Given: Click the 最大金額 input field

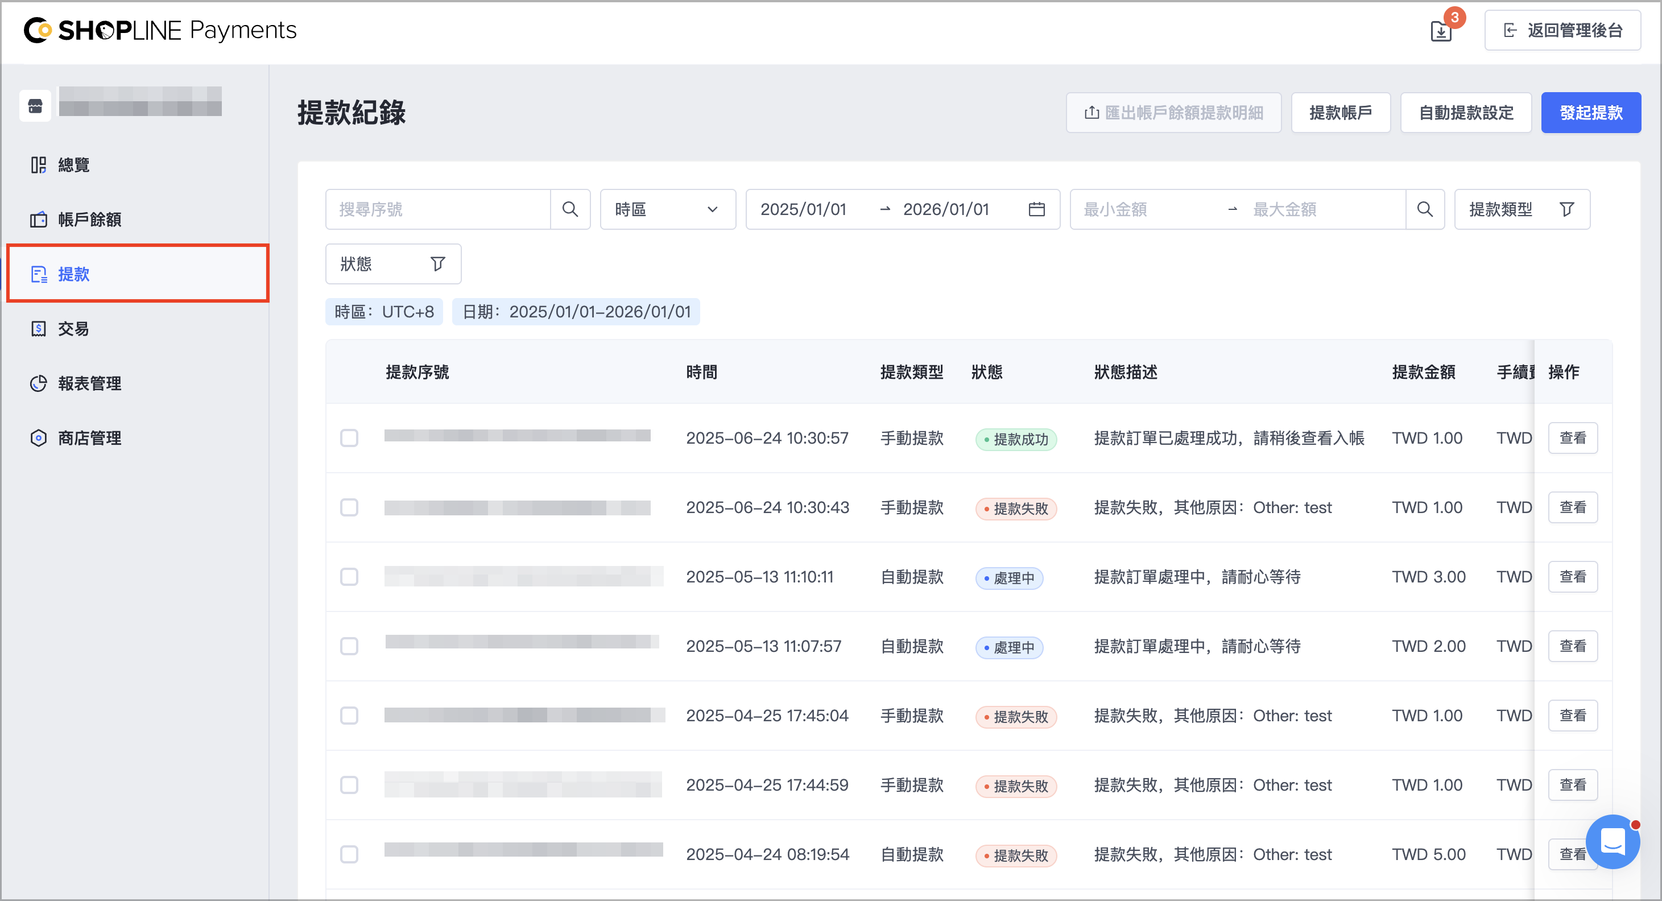Looking at the screenshot, I should click(1322, 209).
